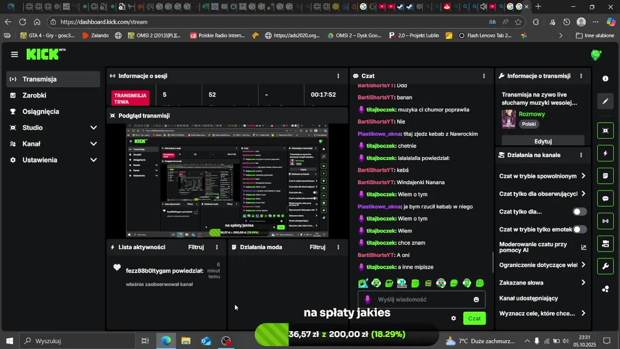Open Informacje o sesji three-dot menu
The image size is (620, 349).
[338, 76]
